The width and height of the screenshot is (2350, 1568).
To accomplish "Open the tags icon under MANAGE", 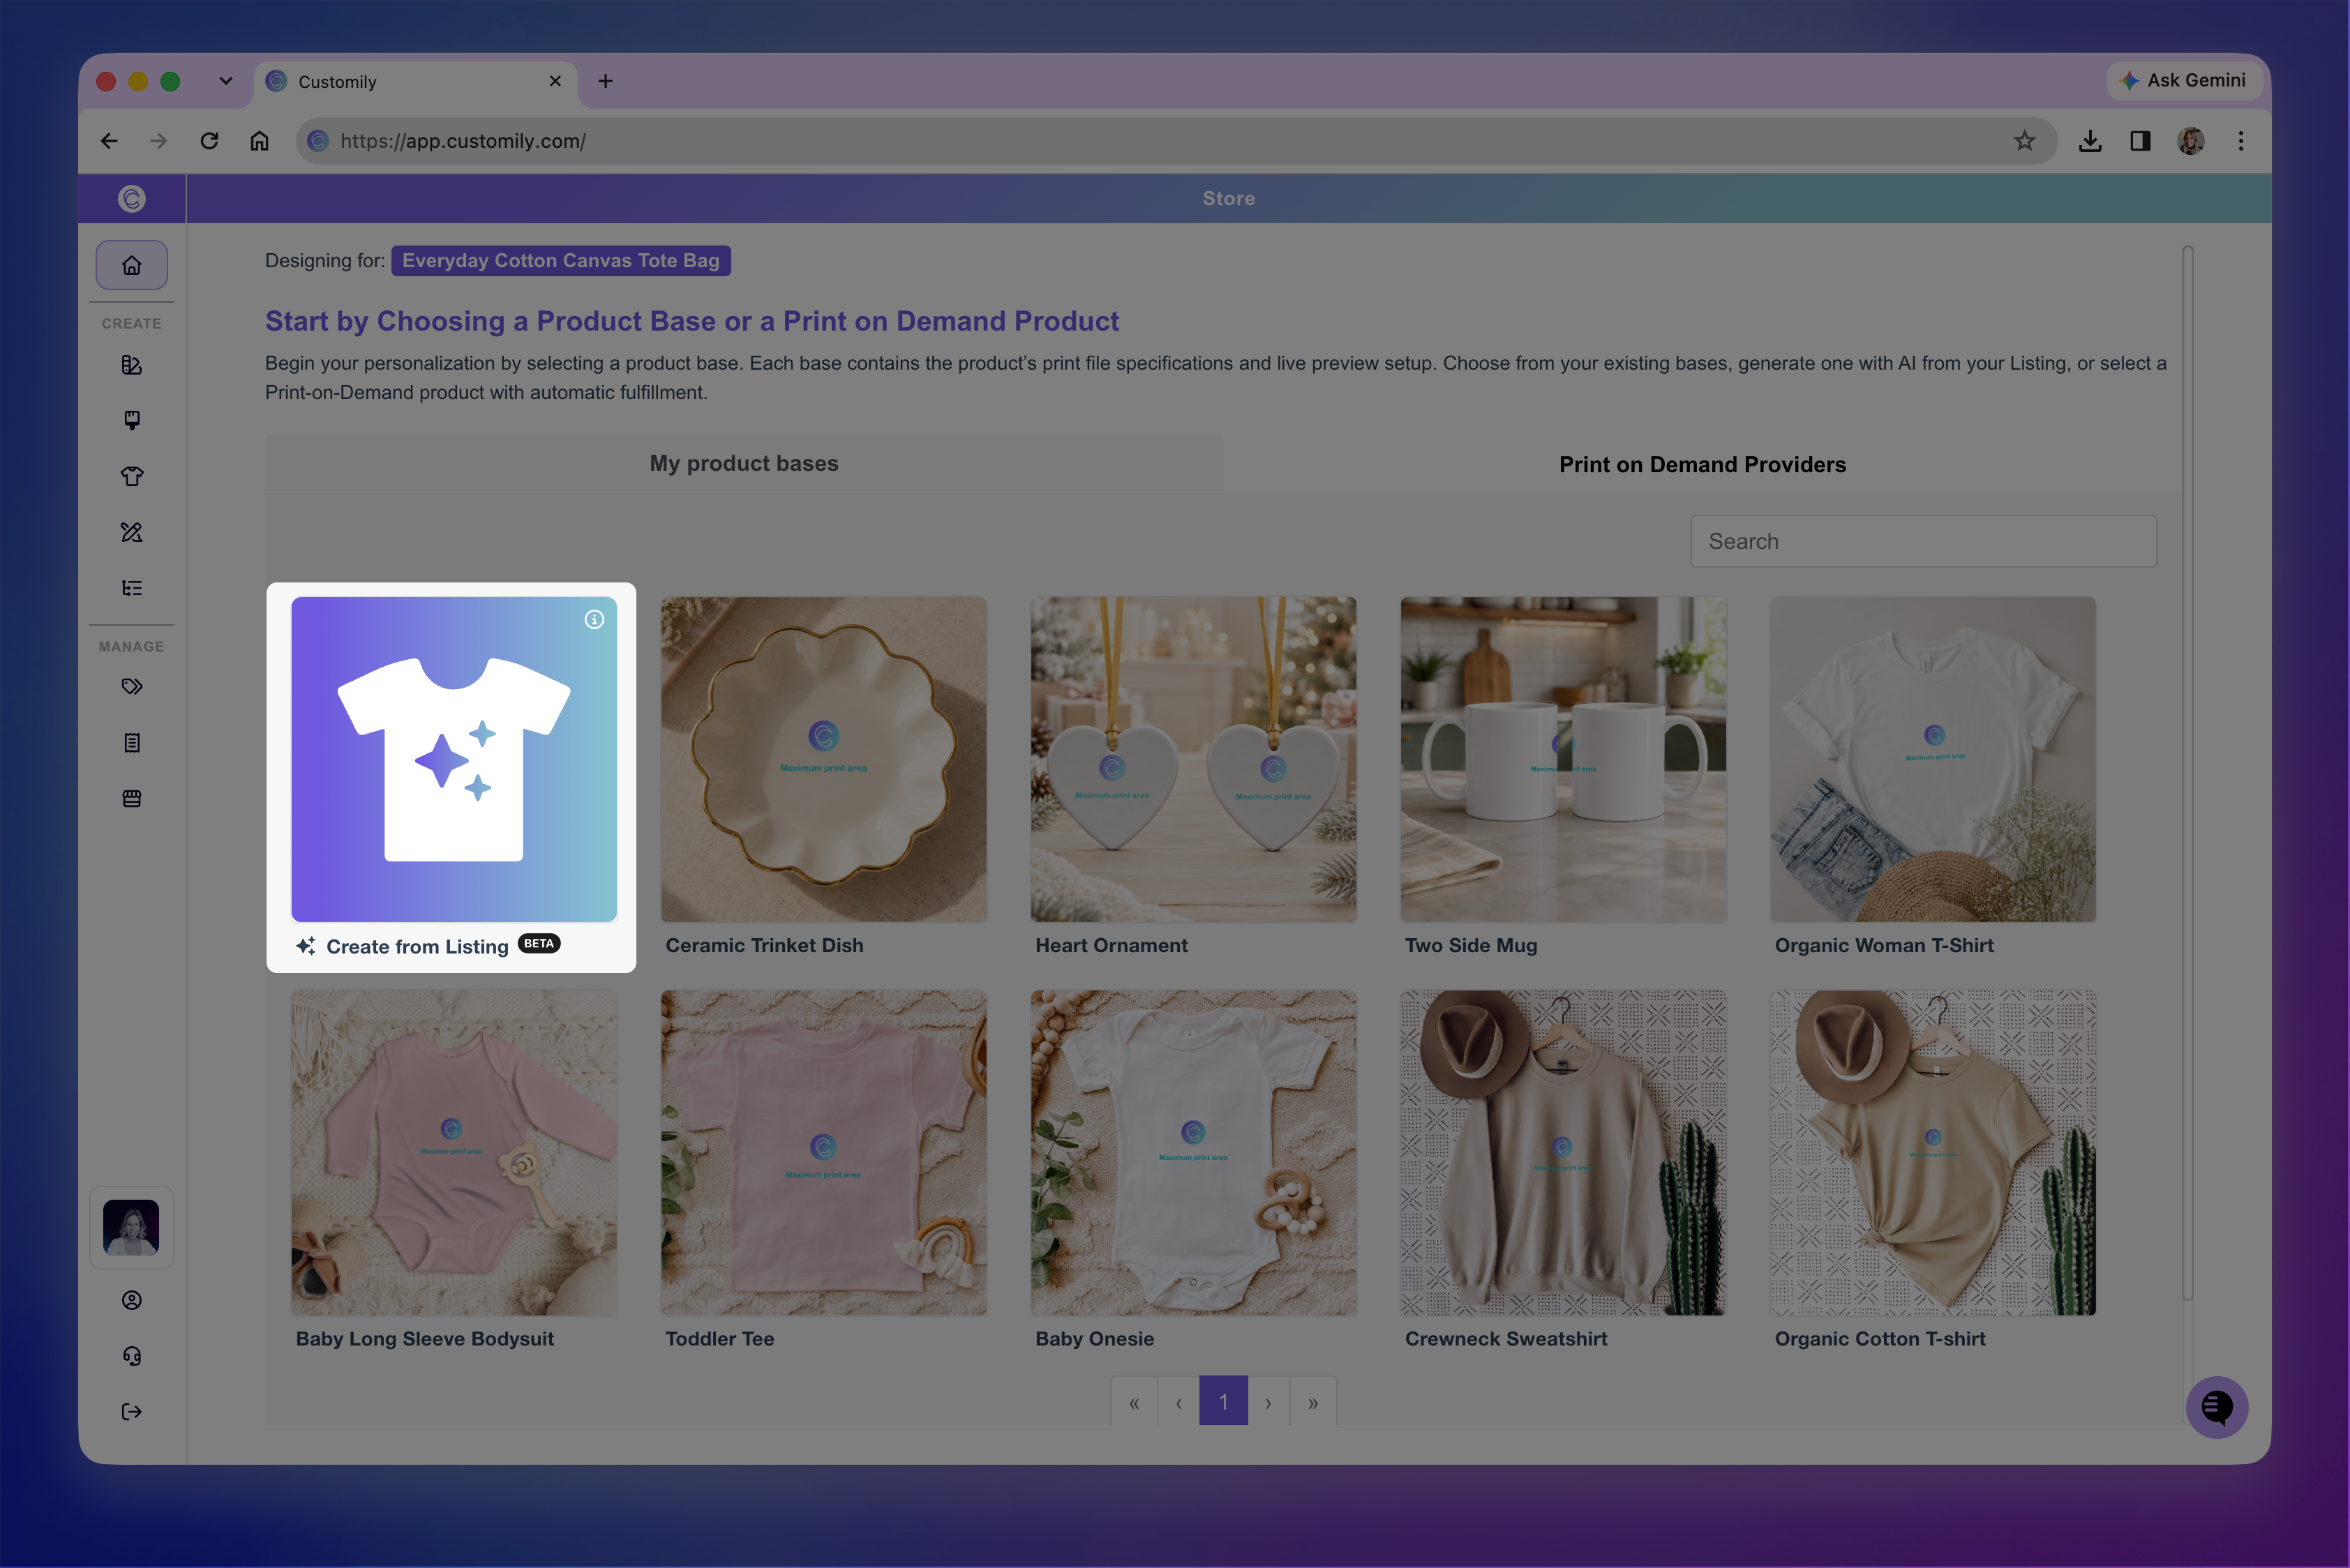I will coord(131,687).
